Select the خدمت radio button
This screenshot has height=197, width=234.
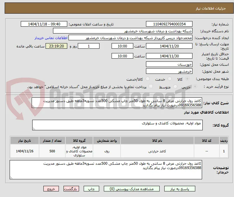pyautogui.click(x=170, y=79)
